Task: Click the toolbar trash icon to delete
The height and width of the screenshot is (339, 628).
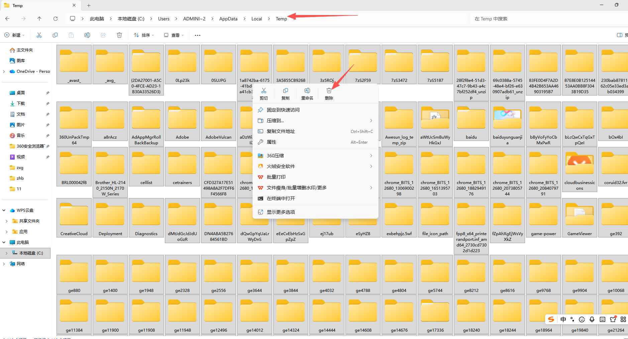Action: click(119, 35)
